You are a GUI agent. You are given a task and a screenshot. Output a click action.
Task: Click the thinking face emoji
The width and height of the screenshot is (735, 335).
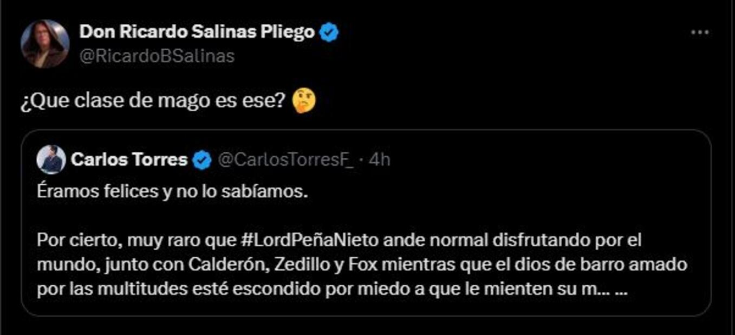(x=304, y=101)
